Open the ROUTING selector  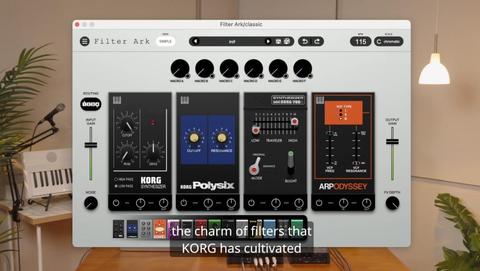(91, 104)
